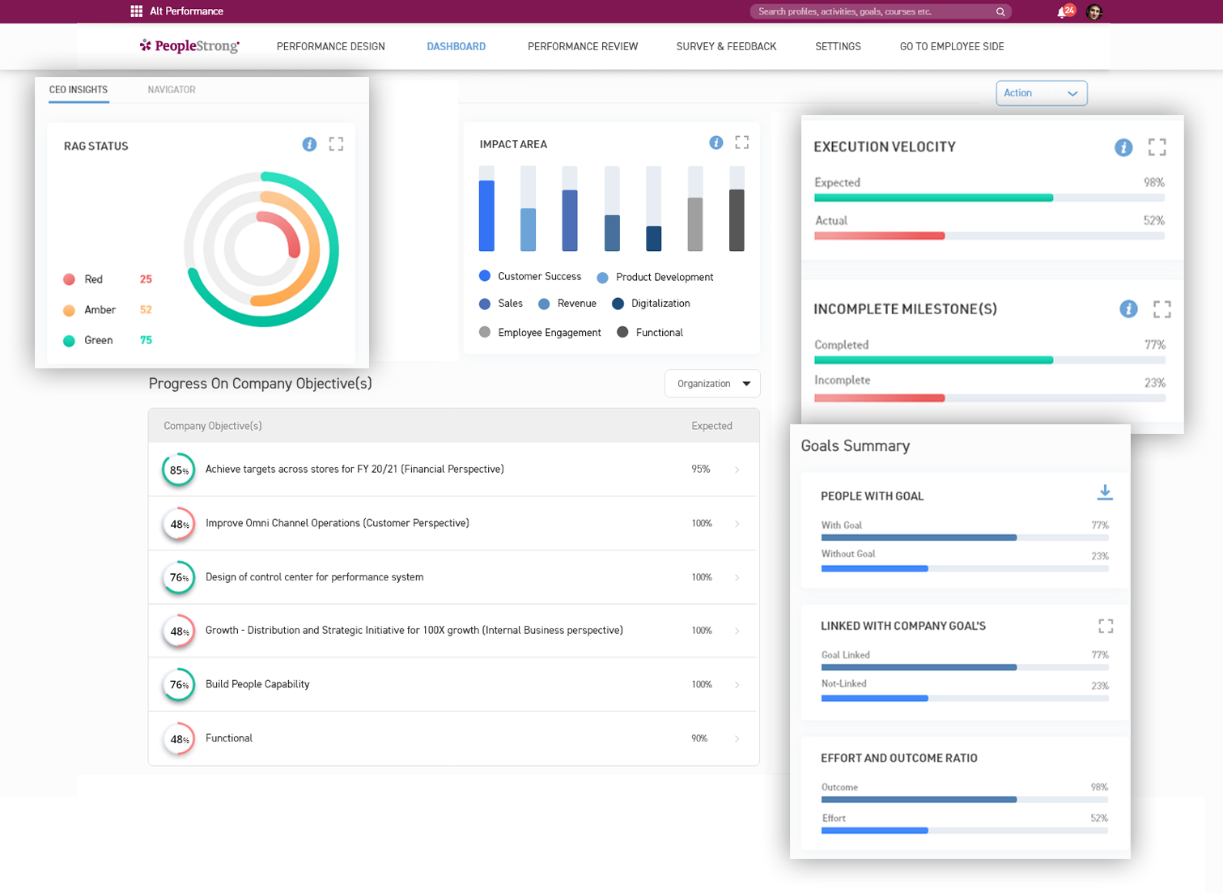The width and height of the screenshot is (1223, 893).
Task: Show RAG Status info icon
Action: [309, 144]
